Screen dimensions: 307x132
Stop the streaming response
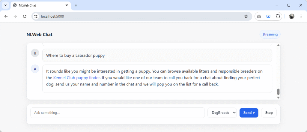coord(269,113)
